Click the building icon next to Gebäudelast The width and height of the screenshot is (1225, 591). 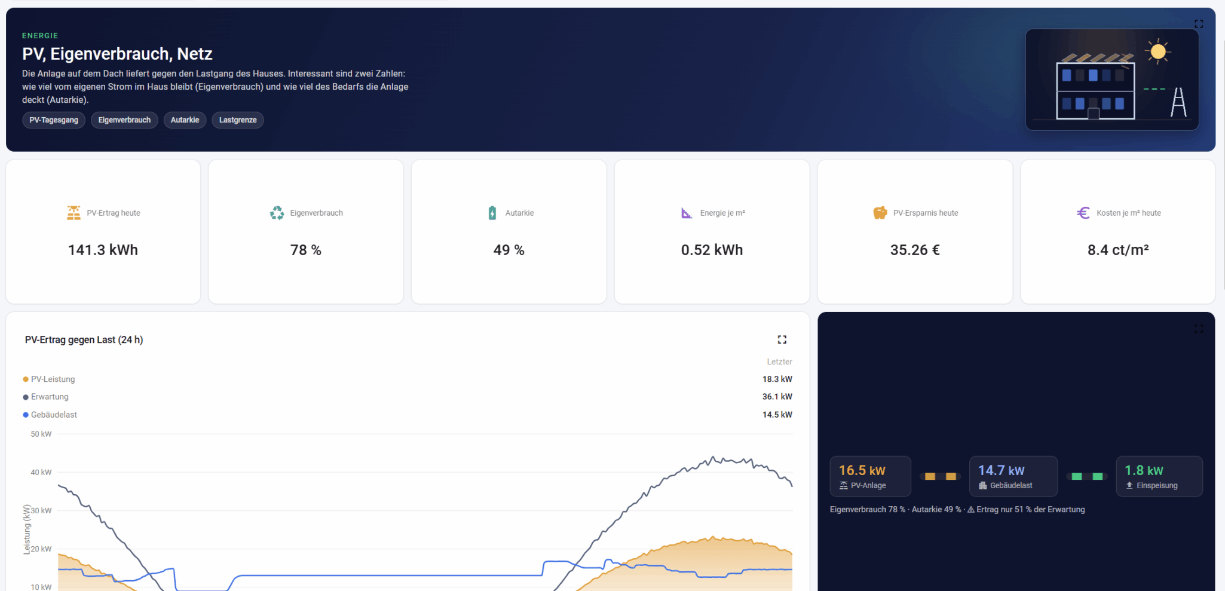(x=983, y=486)
